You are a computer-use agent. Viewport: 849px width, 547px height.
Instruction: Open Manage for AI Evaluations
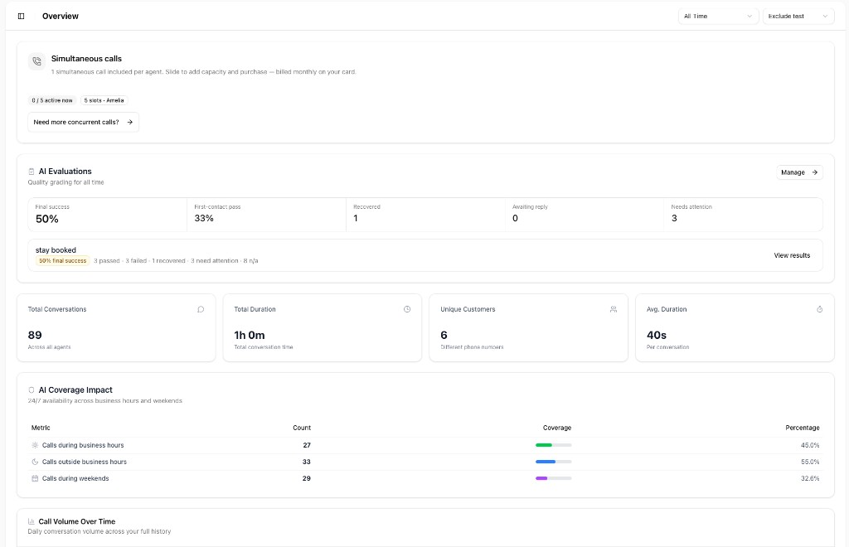[x=799, y=172]
